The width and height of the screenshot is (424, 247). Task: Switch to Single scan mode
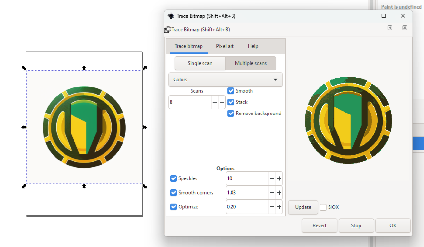[200, 63]
